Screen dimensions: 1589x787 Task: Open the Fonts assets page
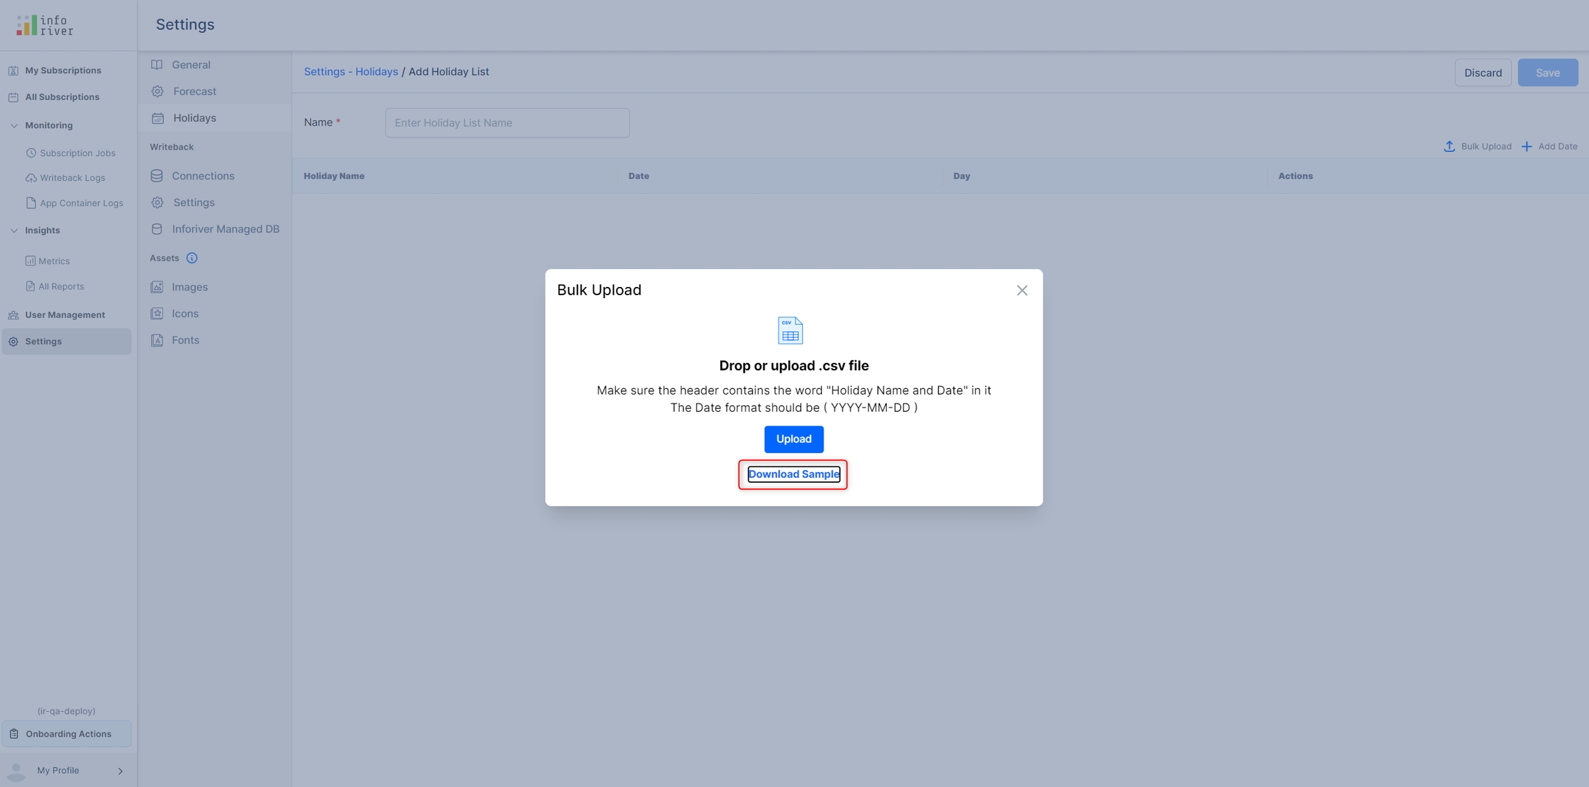coord(185,340)
